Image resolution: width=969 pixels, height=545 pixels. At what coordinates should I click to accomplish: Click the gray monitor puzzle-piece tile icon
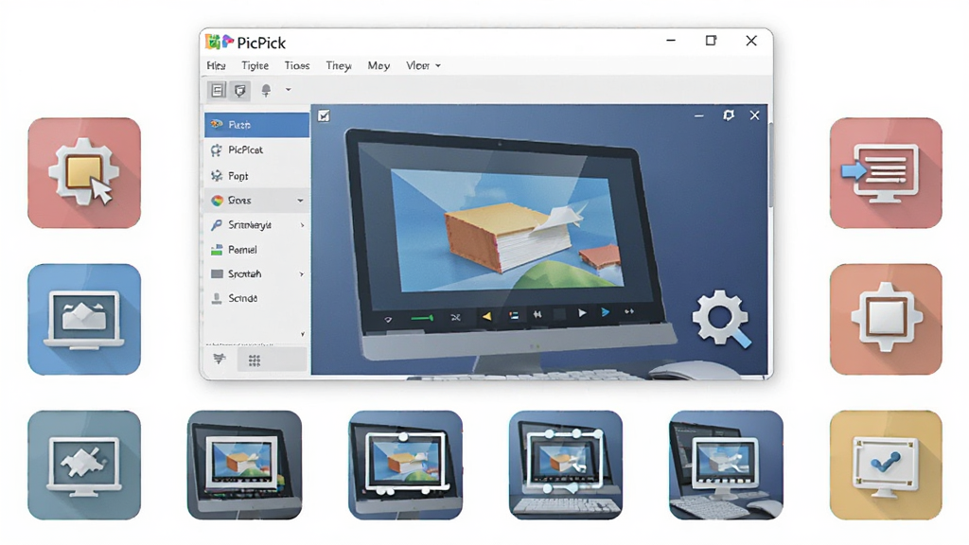coord(84,466)
